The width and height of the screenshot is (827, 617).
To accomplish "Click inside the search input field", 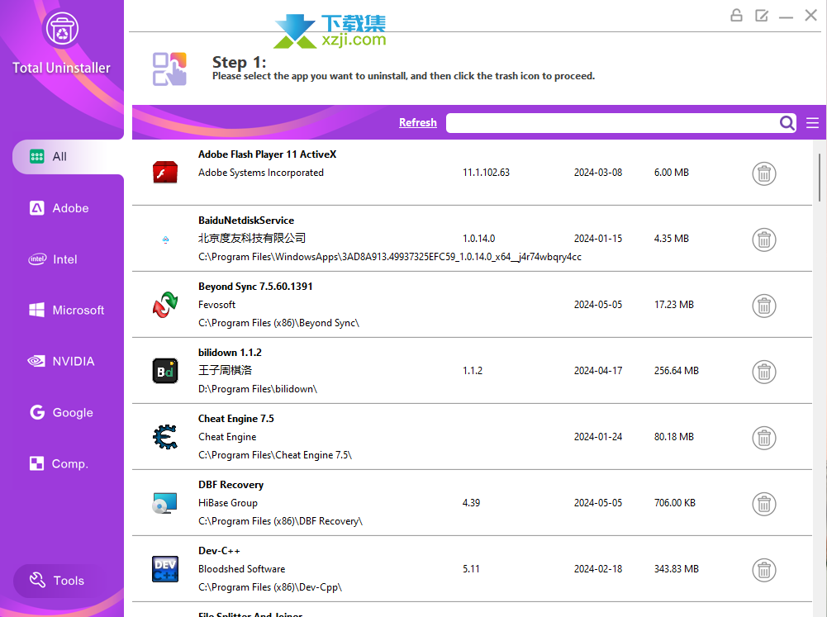I will tap(612, 123).
